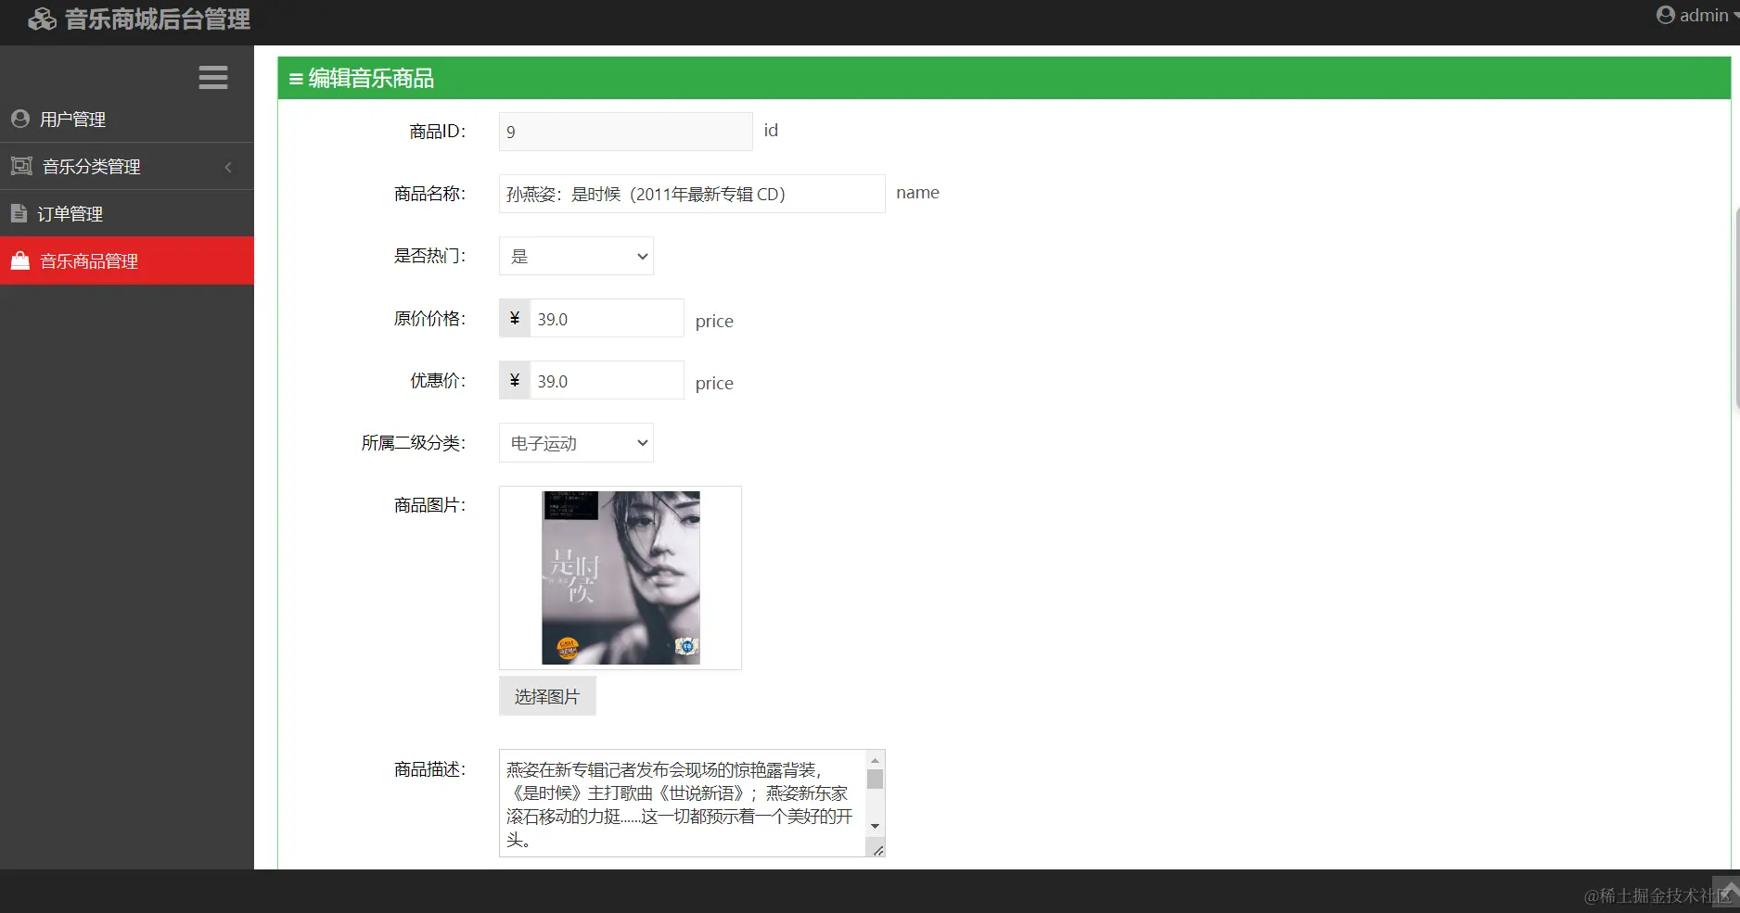Open the 是否热门 dropdown
Image resolution: width=1740 pixels, height=913 pixels.
pyautogui.click(x=575, y=256)
